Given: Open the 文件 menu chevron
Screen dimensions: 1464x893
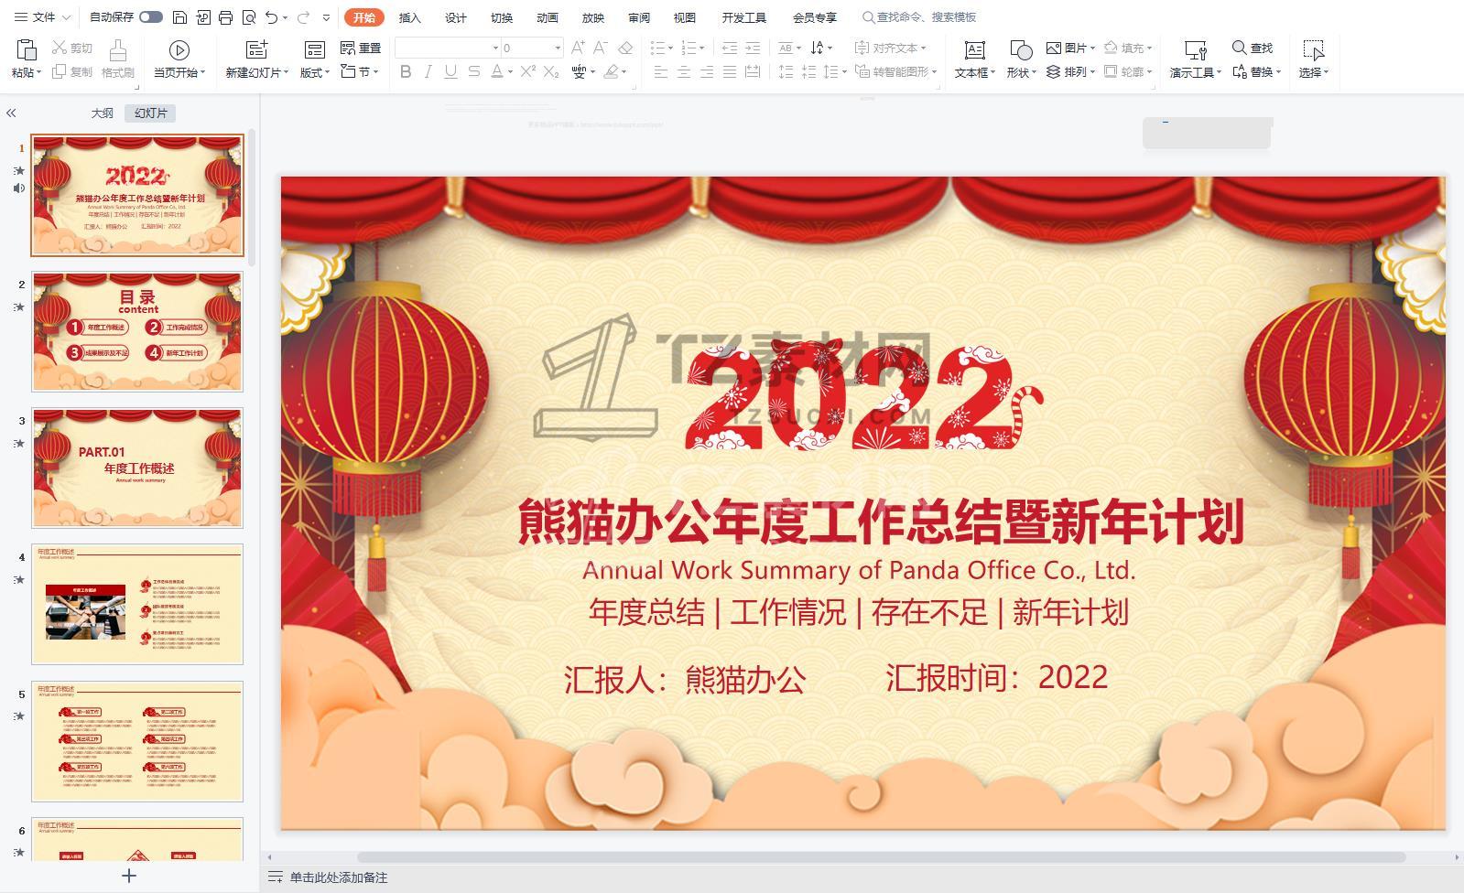Looking at the screenshot, I should (66, 17).
